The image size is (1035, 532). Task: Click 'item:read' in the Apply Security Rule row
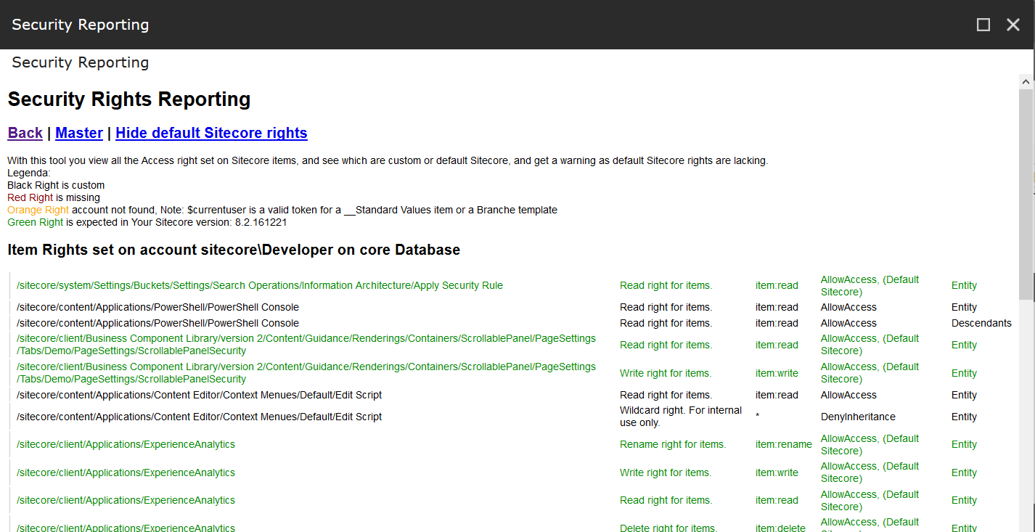(777, 285)
